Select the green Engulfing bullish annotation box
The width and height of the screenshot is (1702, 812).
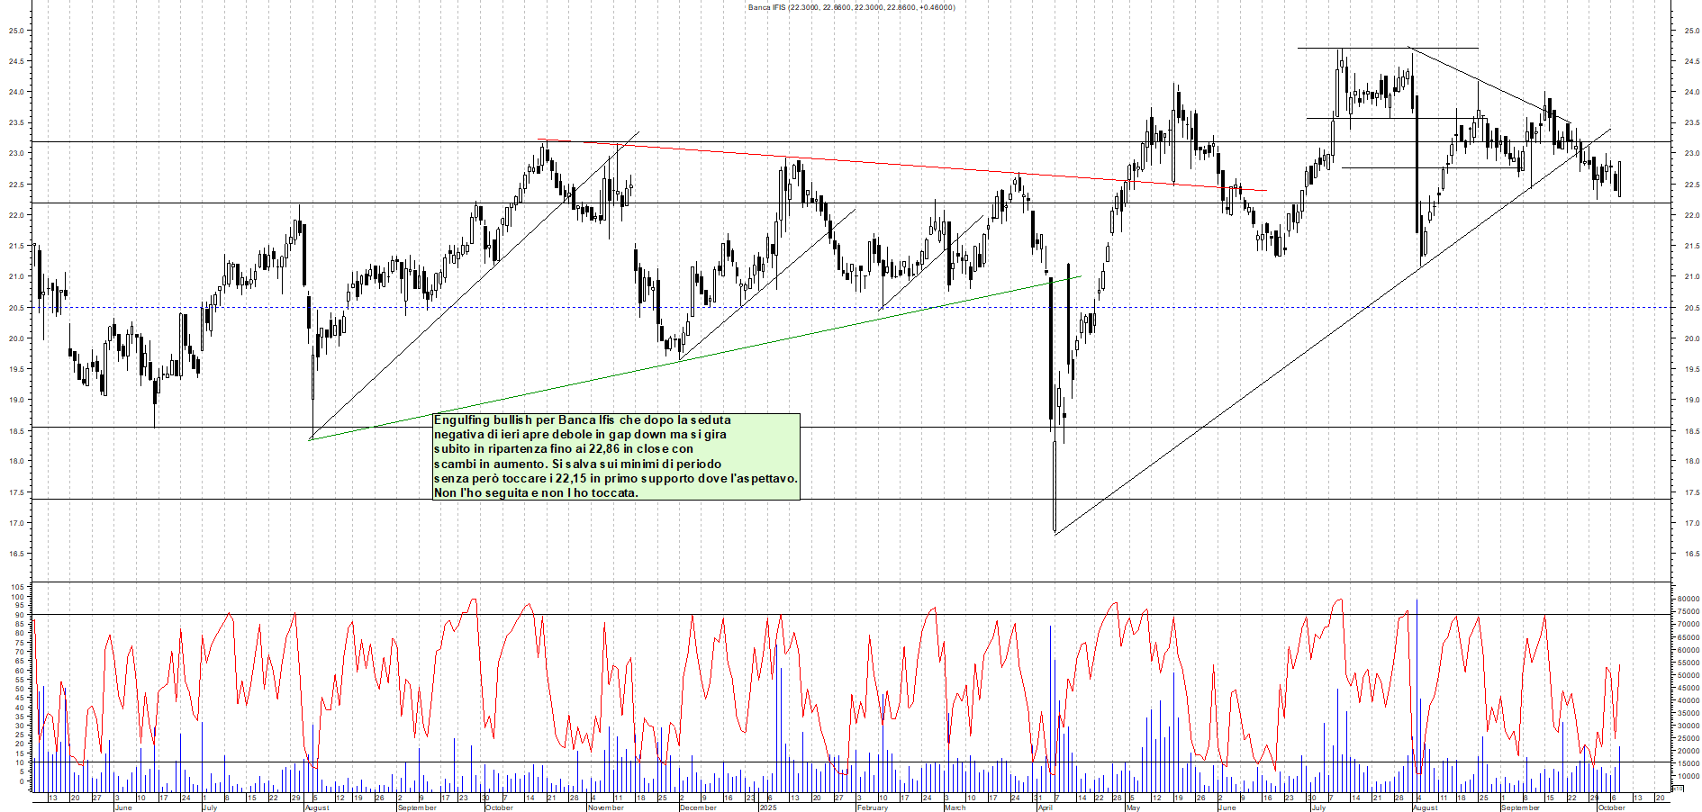coord(616,456)
